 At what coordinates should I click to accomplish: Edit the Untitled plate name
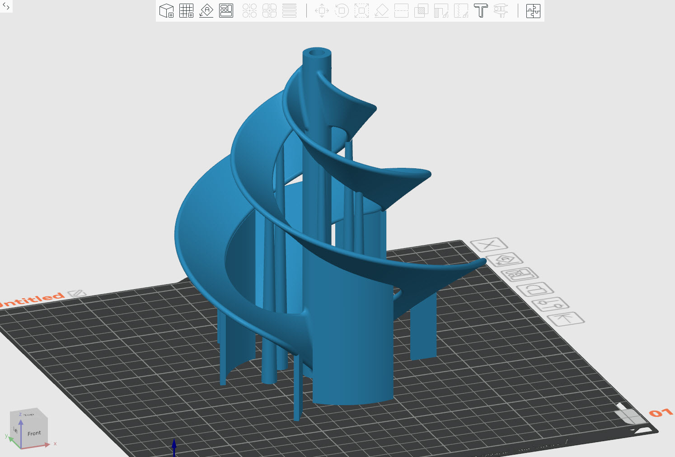[77, 294]
